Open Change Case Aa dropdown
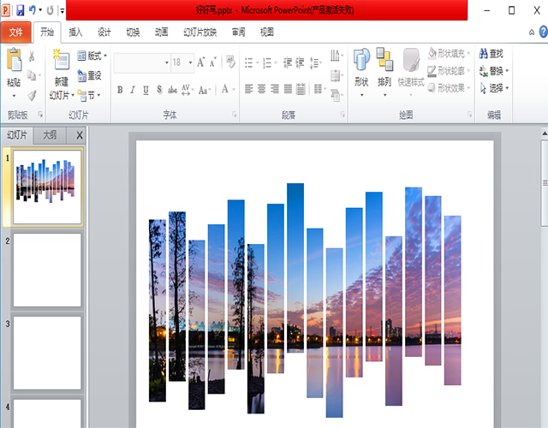548x428 pixels. pos(205,90)
